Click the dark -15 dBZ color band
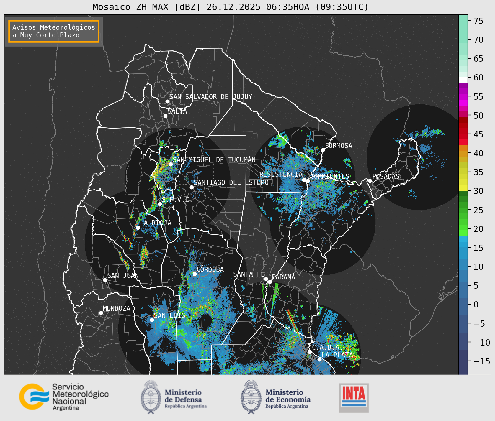This screenshot has height=421, width=495. pyautogui.click(x=463, y=362)
